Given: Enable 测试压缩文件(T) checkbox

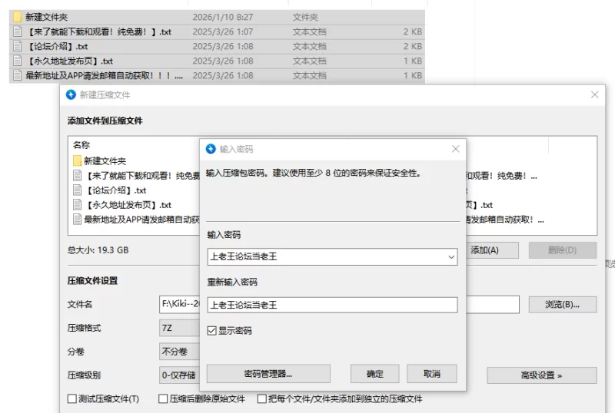Looking at the screenshot, I should point(71,399).
